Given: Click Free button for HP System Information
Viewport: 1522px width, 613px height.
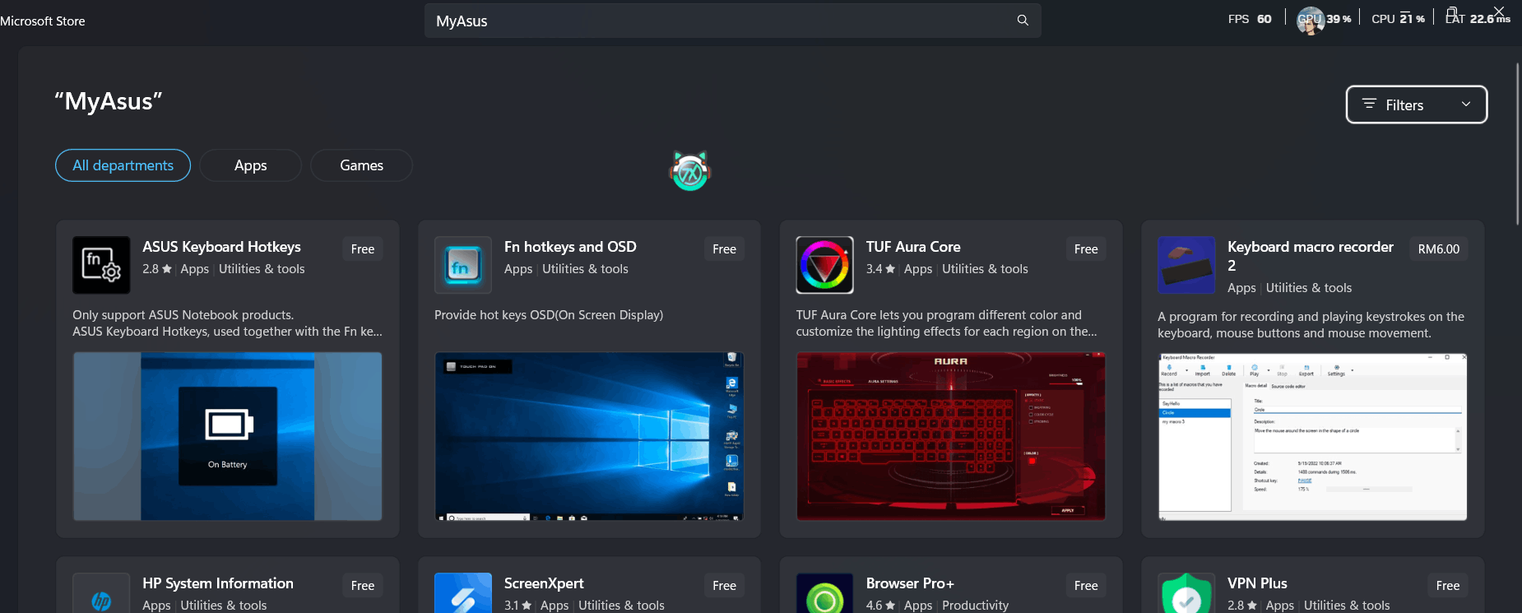Looking at the screenshot, I should click(x=363, y=585).
